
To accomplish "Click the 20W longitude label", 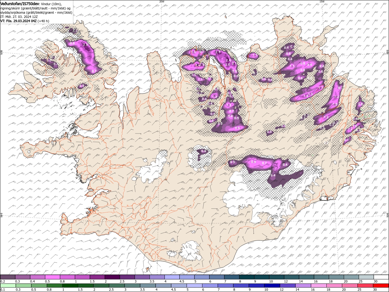I will 162,2.
